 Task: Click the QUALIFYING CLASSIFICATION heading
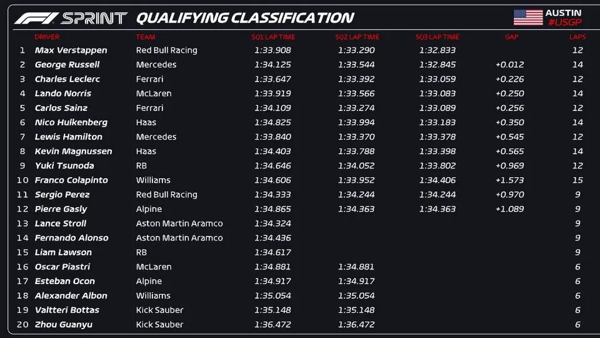click(245, 18)
